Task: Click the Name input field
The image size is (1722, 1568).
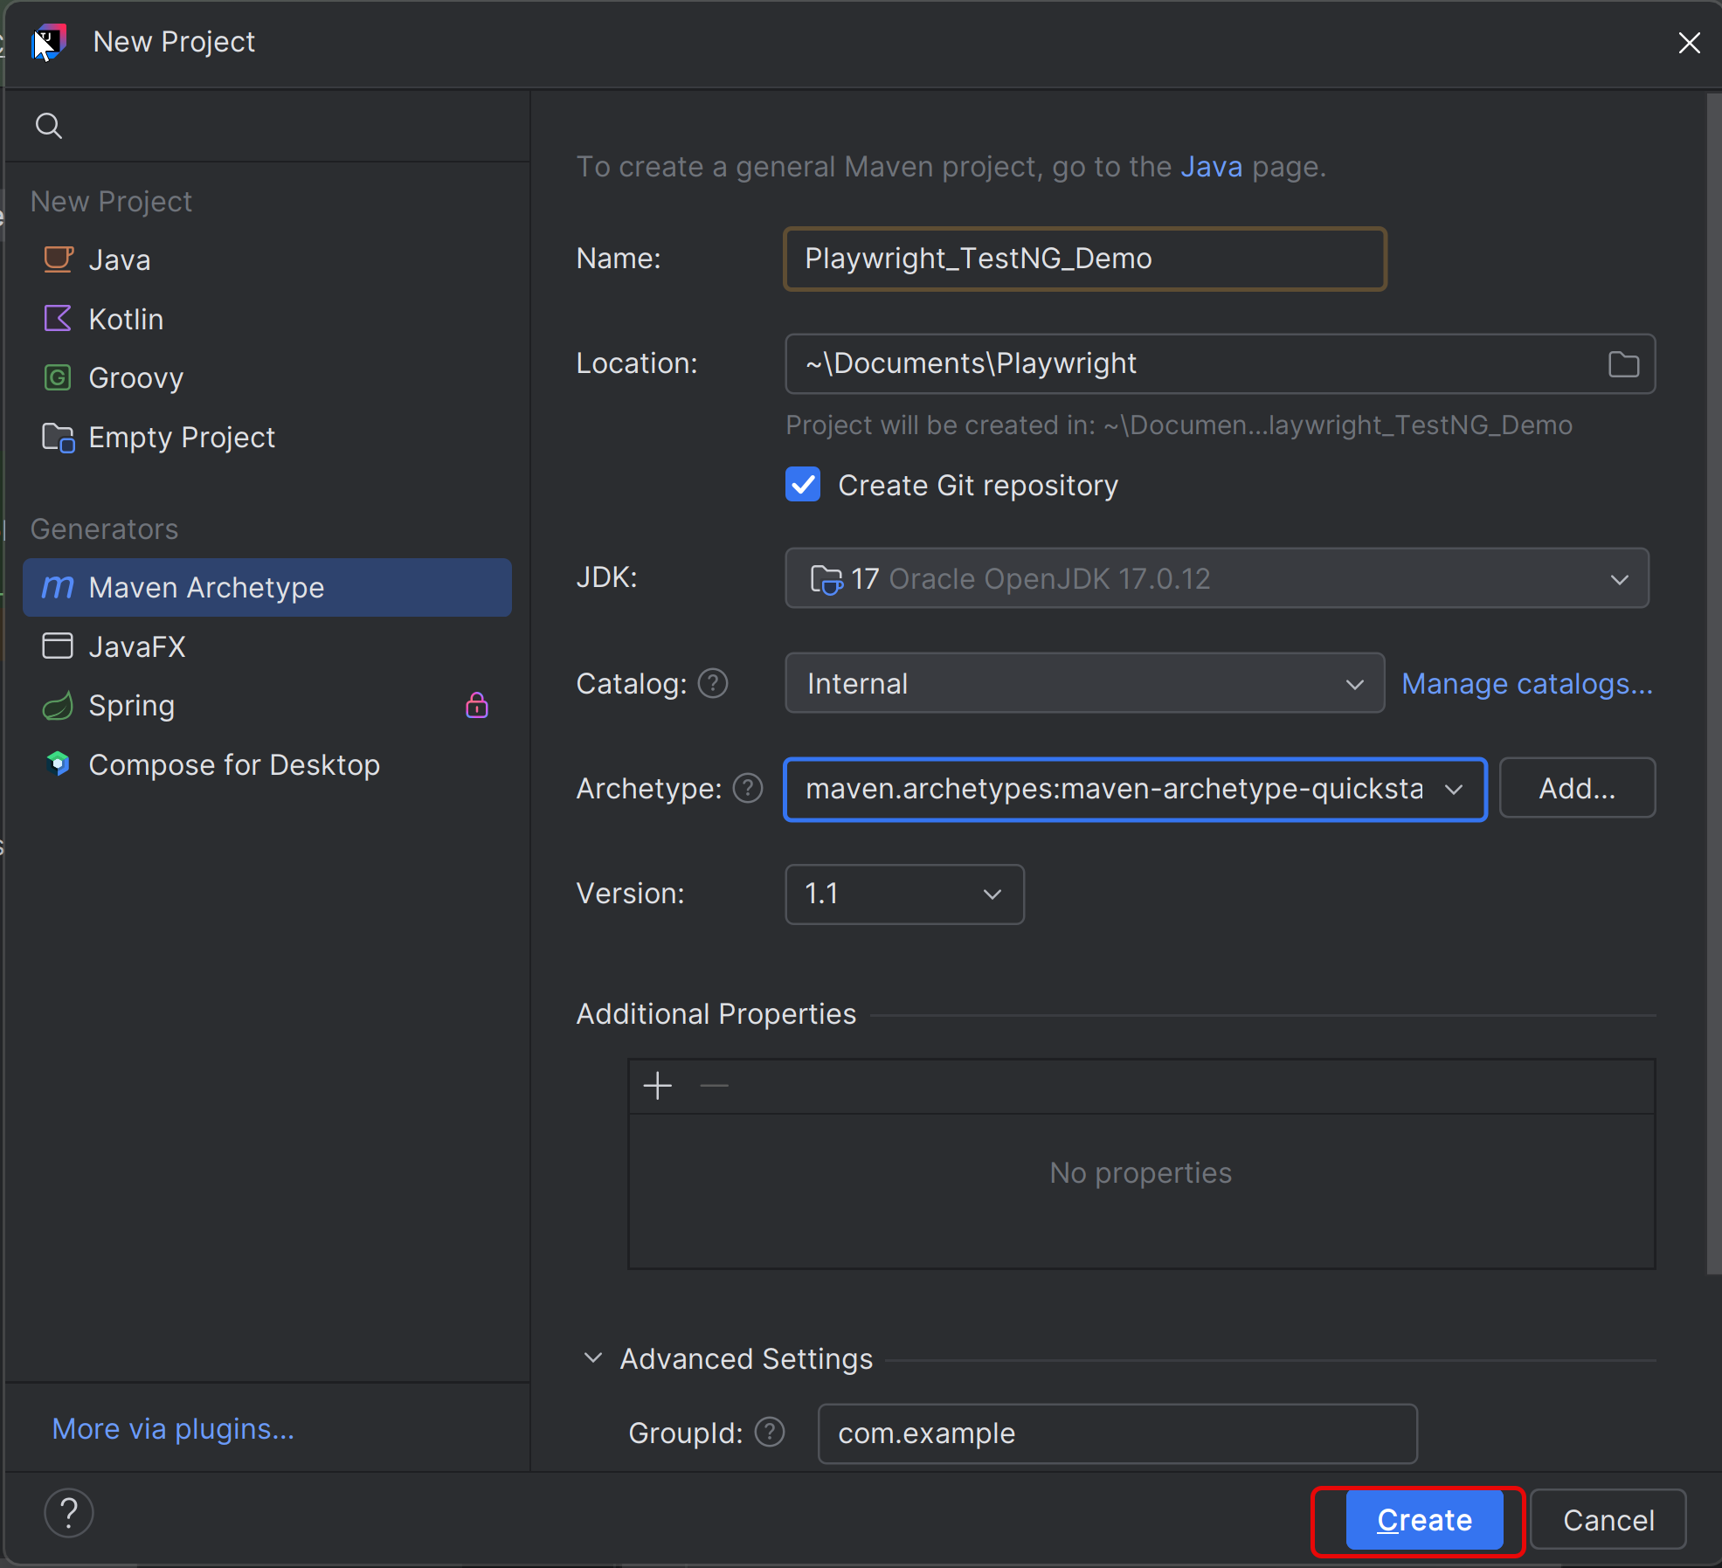Action: [1083, 259]
